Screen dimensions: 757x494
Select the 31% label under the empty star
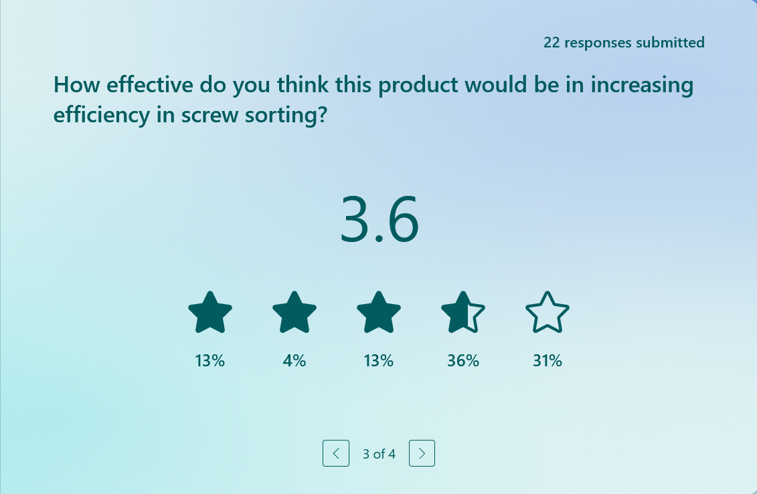(548, 361)
